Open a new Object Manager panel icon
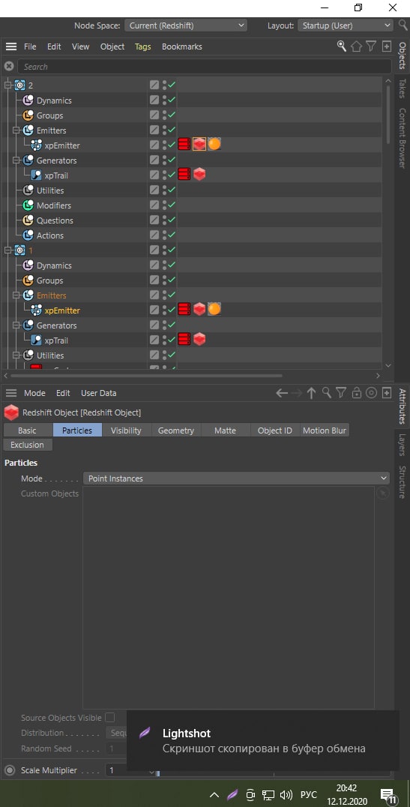This screenshot has height=807, width=410. tap(386, 46)
